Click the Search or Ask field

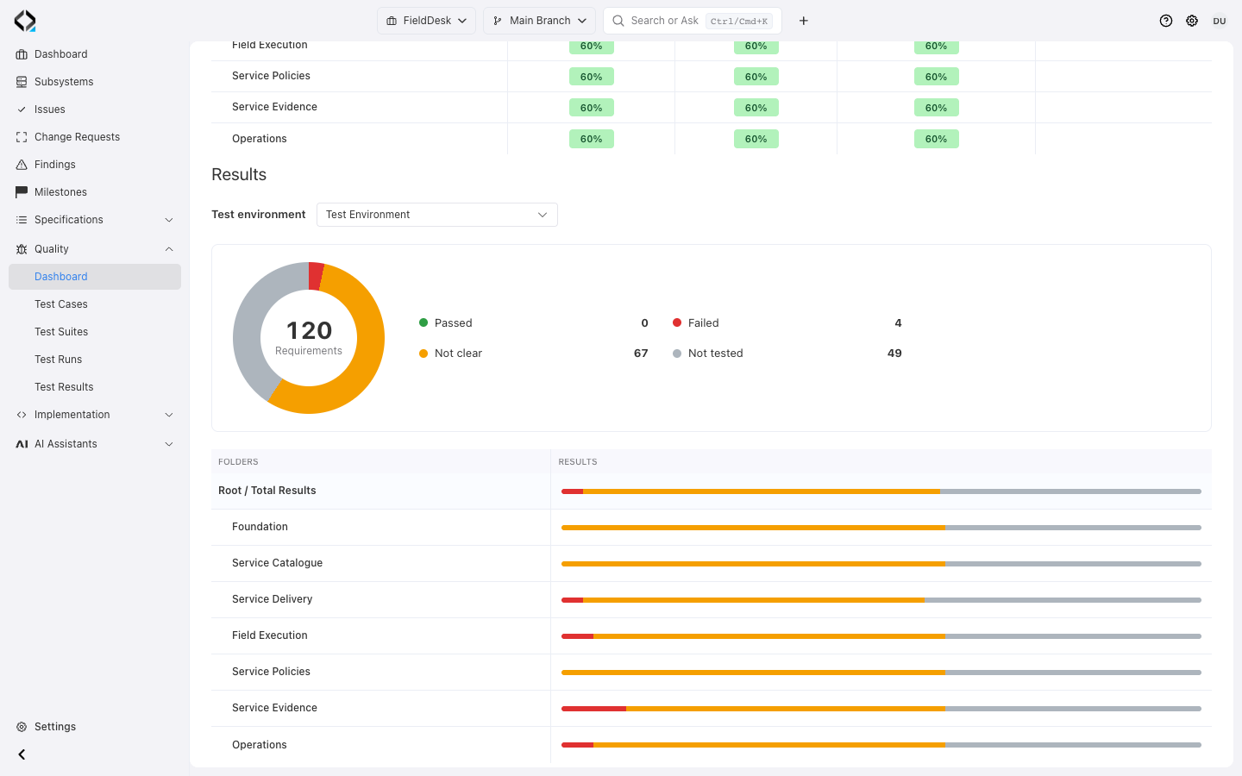(693, 21)
